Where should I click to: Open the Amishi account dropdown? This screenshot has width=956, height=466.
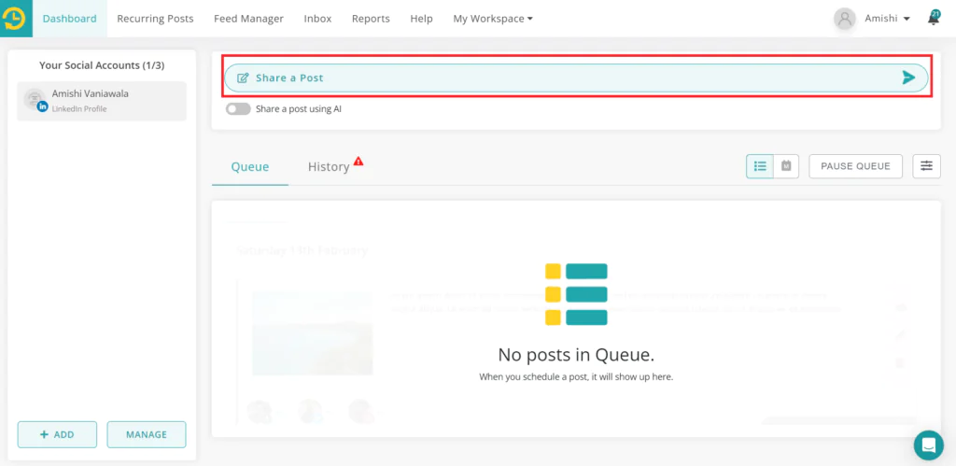[x=887, y=19]
